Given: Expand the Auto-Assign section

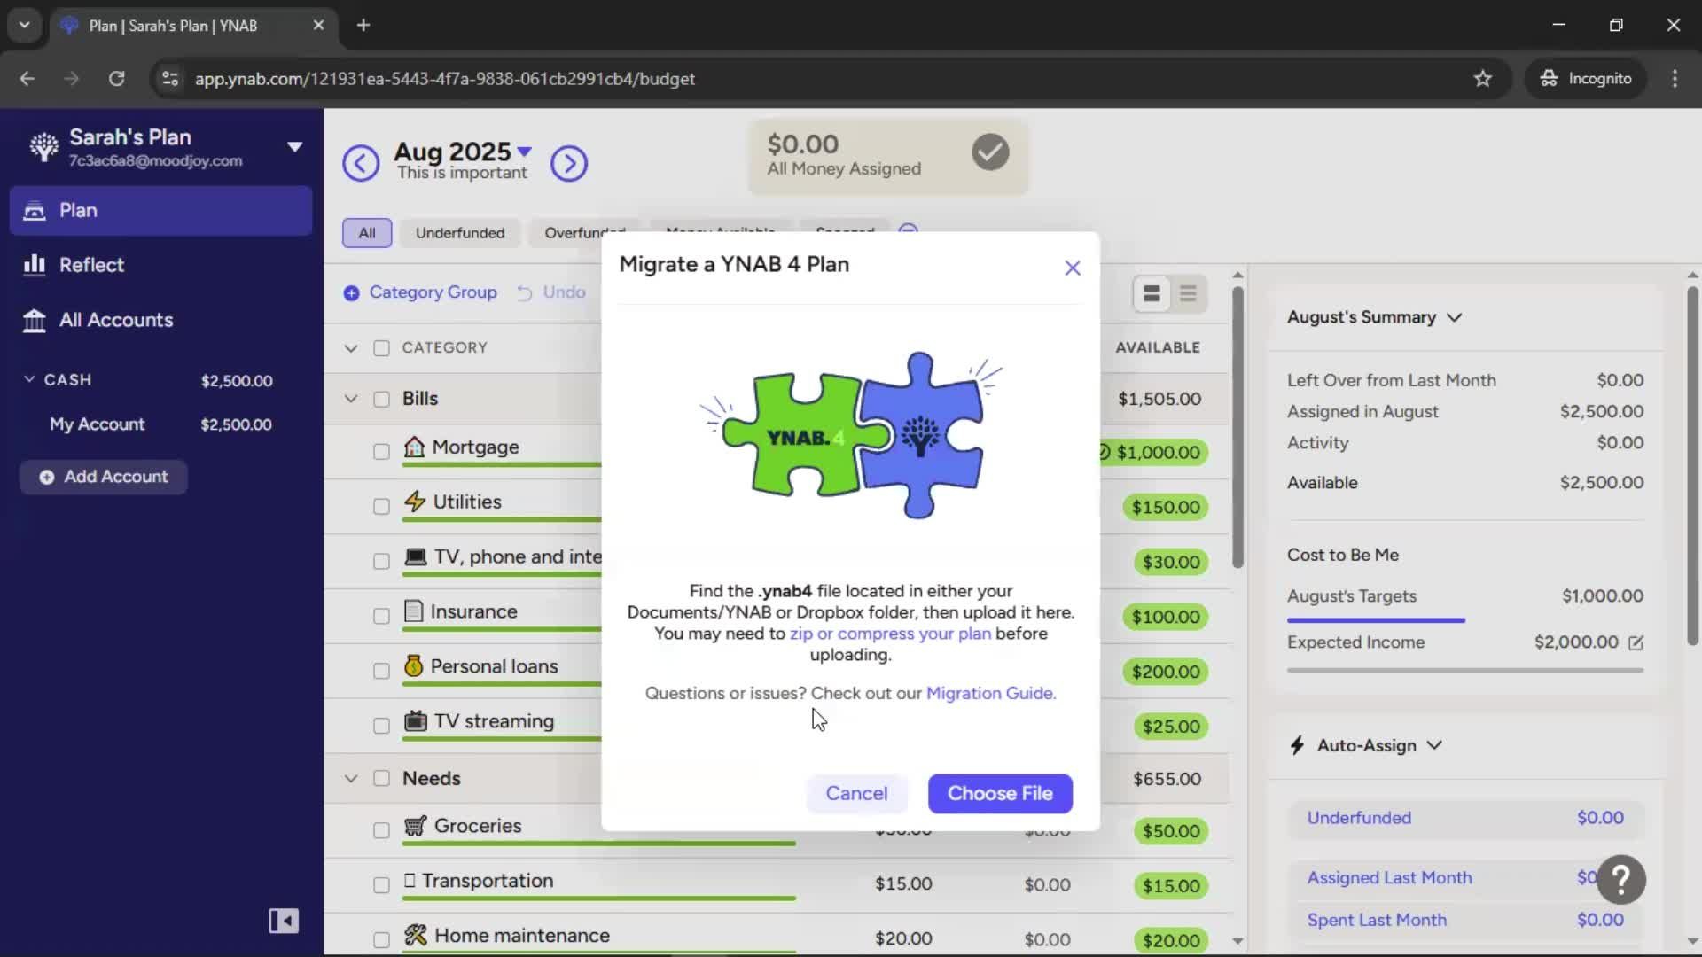Looking at the screenshot, I should [1434, 746].
